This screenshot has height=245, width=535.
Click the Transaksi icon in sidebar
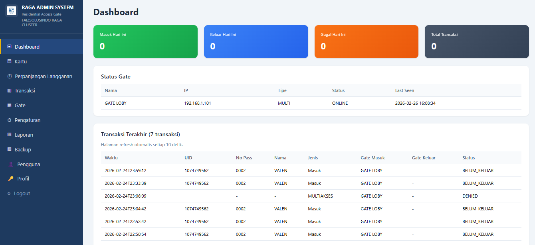[10, 91]
